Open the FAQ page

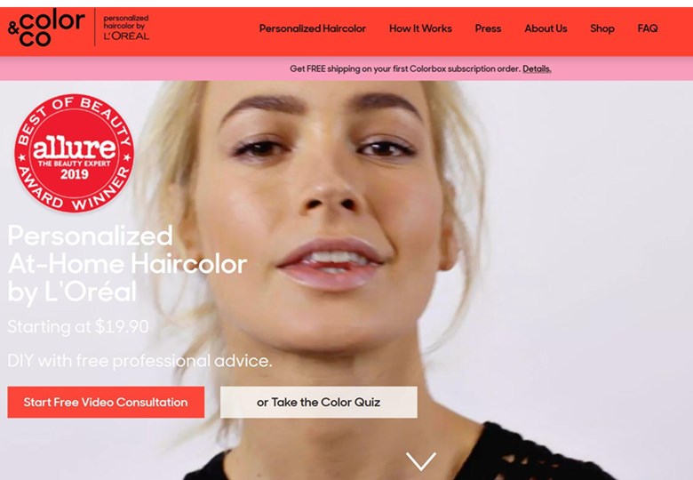(x=648, y=28)
